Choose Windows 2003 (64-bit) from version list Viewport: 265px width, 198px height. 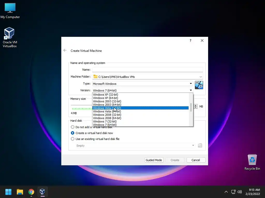141,105
